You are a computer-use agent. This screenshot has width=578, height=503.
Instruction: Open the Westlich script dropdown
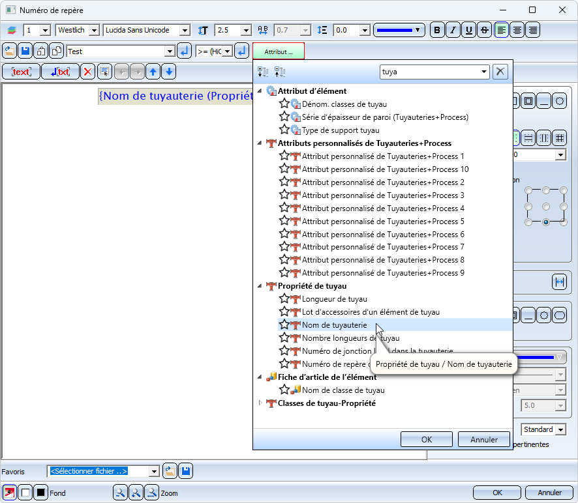(95, 30)
